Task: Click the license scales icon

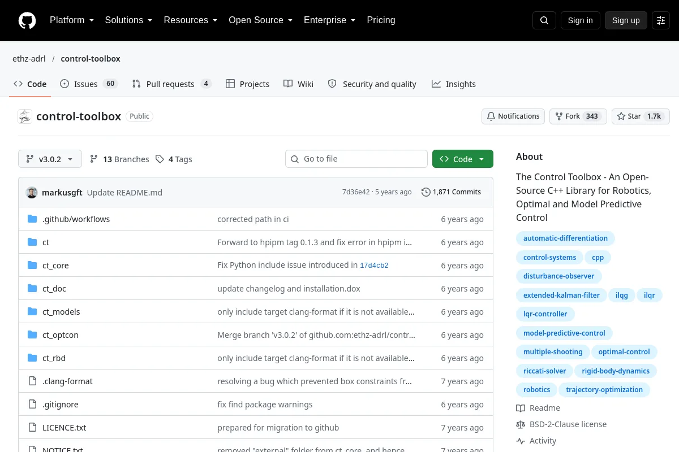Action: [521, 424]
